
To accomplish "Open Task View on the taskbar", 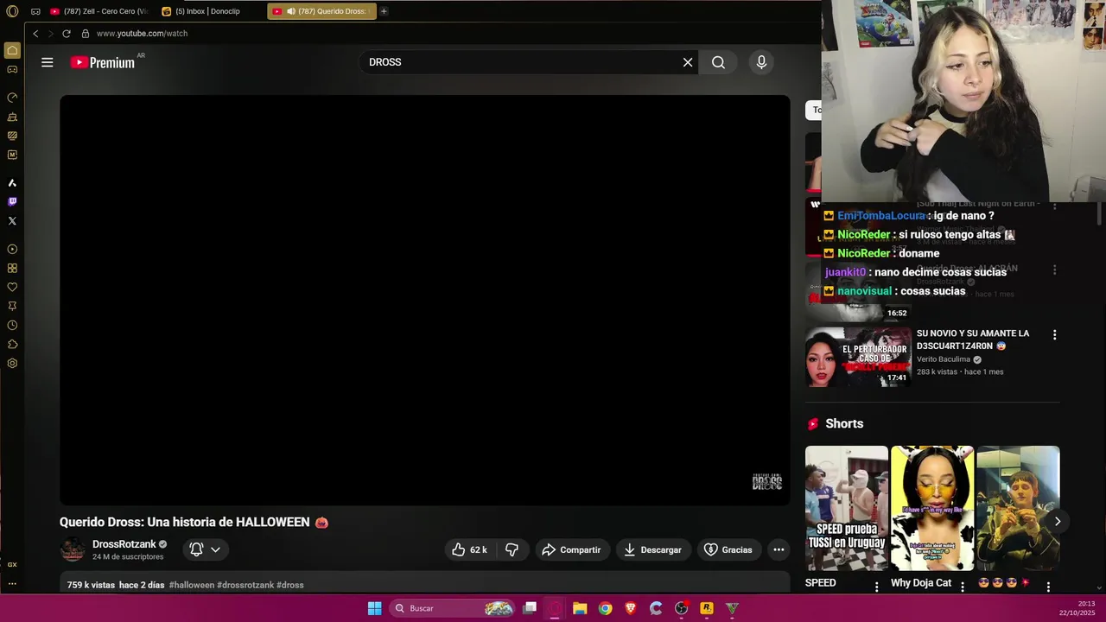I will pos(530,608).
